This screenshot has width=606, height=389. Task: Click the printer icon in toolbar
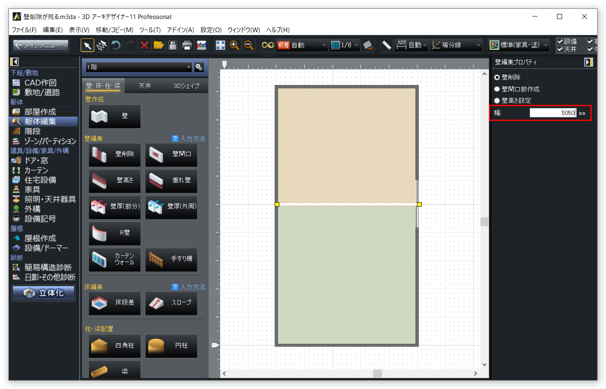(187, 45)
